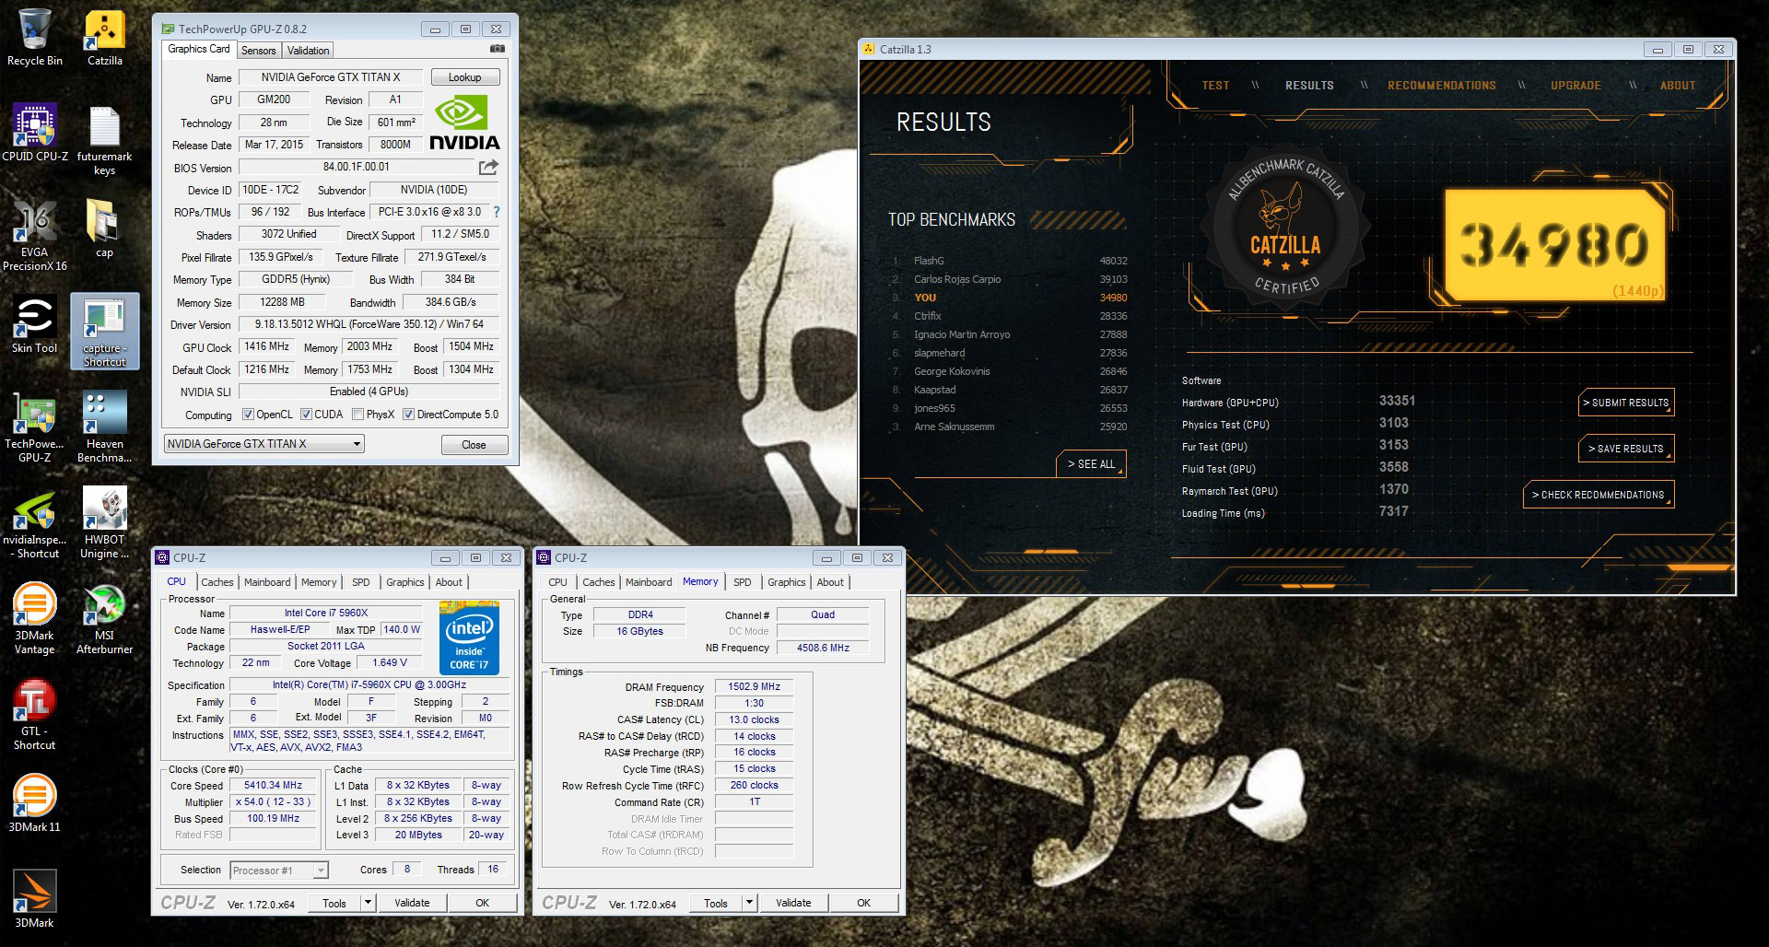Launch TechPowerUp GPU-Z desktop shortcut
The width and height of the screenshot is (1769, 947).
(35, 427)
